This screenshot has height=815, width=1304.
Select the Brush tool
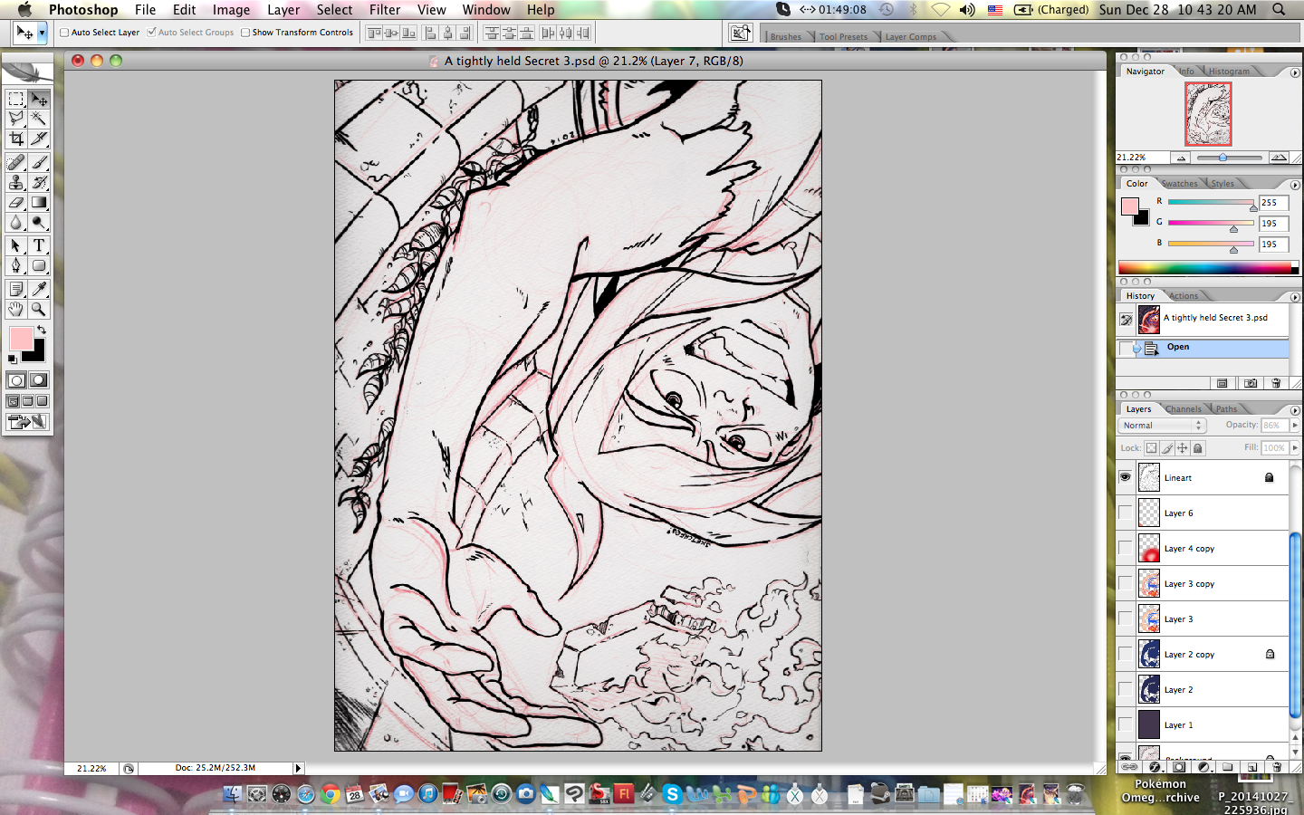click(39, 162)
